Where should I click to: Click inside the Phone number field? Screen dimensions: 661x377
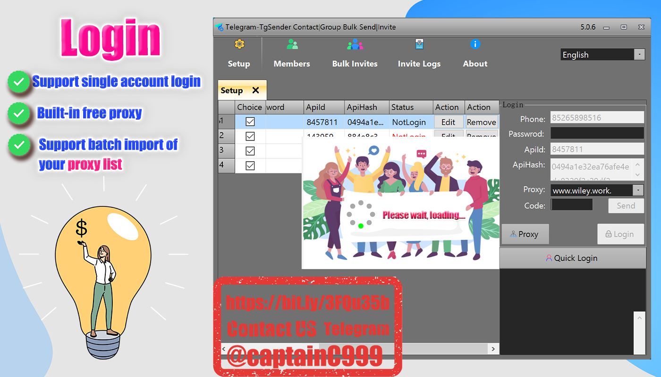(x=597, y=117)
